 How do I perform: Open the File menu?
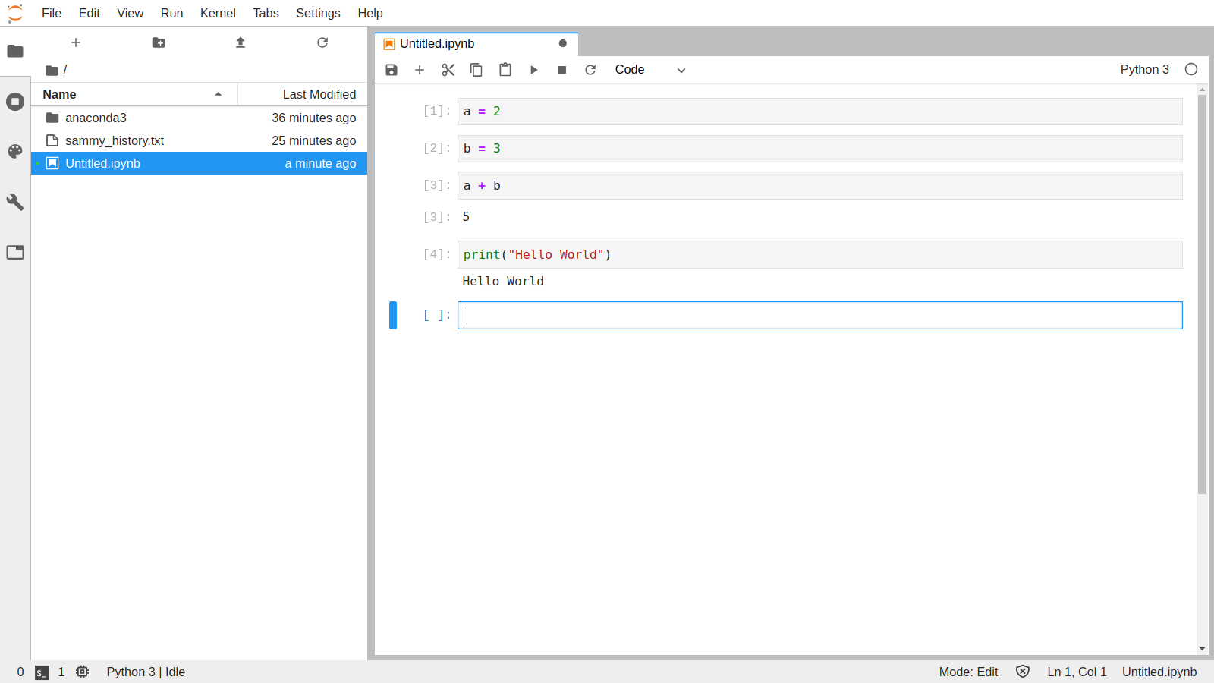point(52,13)
